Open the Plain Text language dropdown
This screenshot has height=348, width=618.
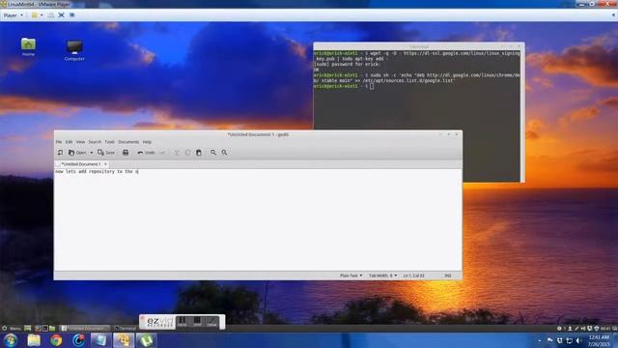[351, 275]
